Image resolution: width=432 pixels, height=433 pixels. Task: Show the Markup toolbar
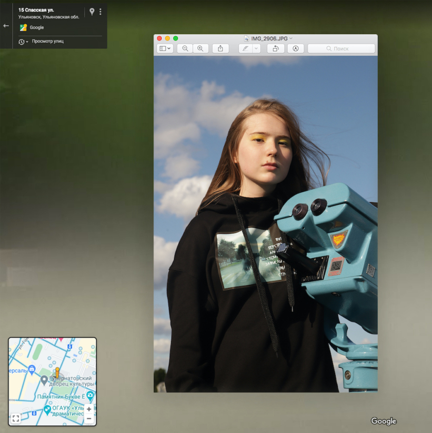[x=295, y=48]
